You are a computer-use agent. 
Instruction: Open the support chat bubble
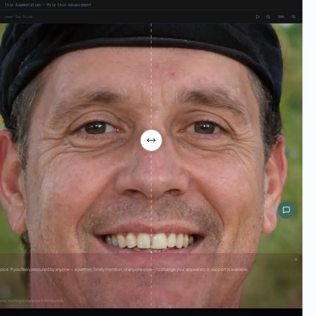[x=286, y=210]
